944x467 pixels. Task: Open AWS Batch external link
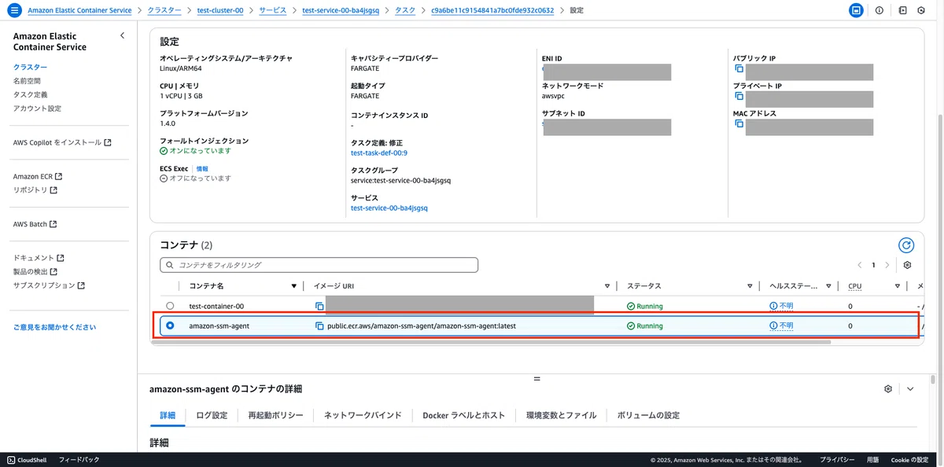click(35, 224)
